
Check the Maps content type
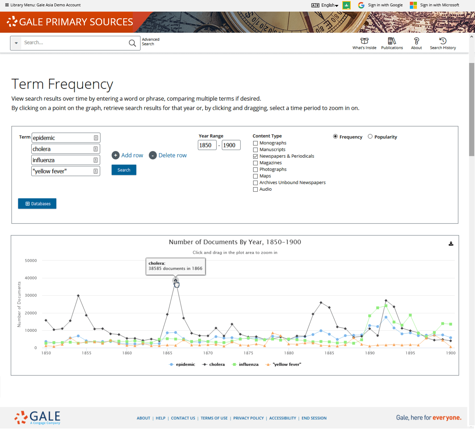[x=255, y=176]
